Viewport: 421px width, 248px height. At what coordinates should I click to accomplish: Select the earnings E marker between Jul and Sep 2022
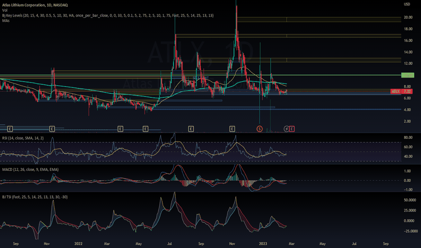[191, 129]
